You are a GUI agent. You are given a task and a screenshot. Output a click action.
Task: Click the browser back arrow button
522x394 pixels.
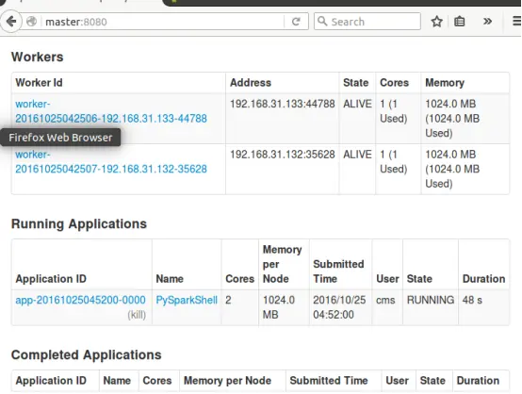pyautogui.click(x=11, y=22)
